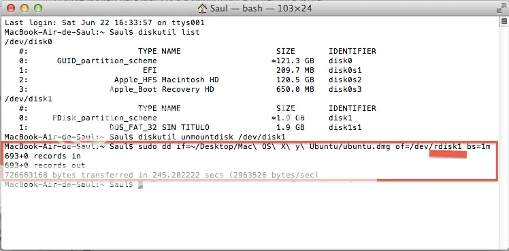Click the '*121.3 GB' size value
This screenshot has height=251, width=509.
tap(293, 61)
